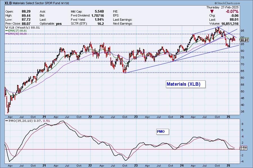Click the EMA(42) 88.80 legend text
This screenshot has height=168, width=253.
(x=17, y=34)
